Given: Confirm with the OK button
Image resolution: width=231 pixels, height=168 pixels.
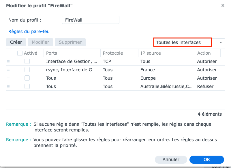Looking at the screenshot, I should 207,160.
